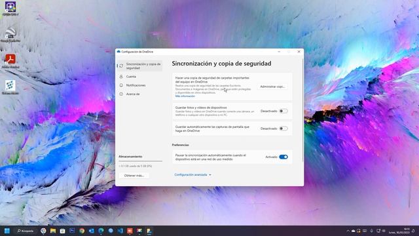Click the 'Preferencias' section label
Image resolution: width=419 pixels, height=236 pixels.
[x=181, y=145]
